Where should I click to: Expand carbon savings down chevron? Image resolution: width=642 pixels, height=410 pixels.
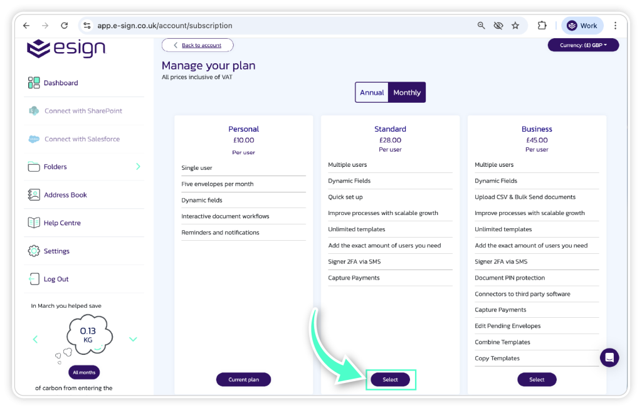pos(133,339)
